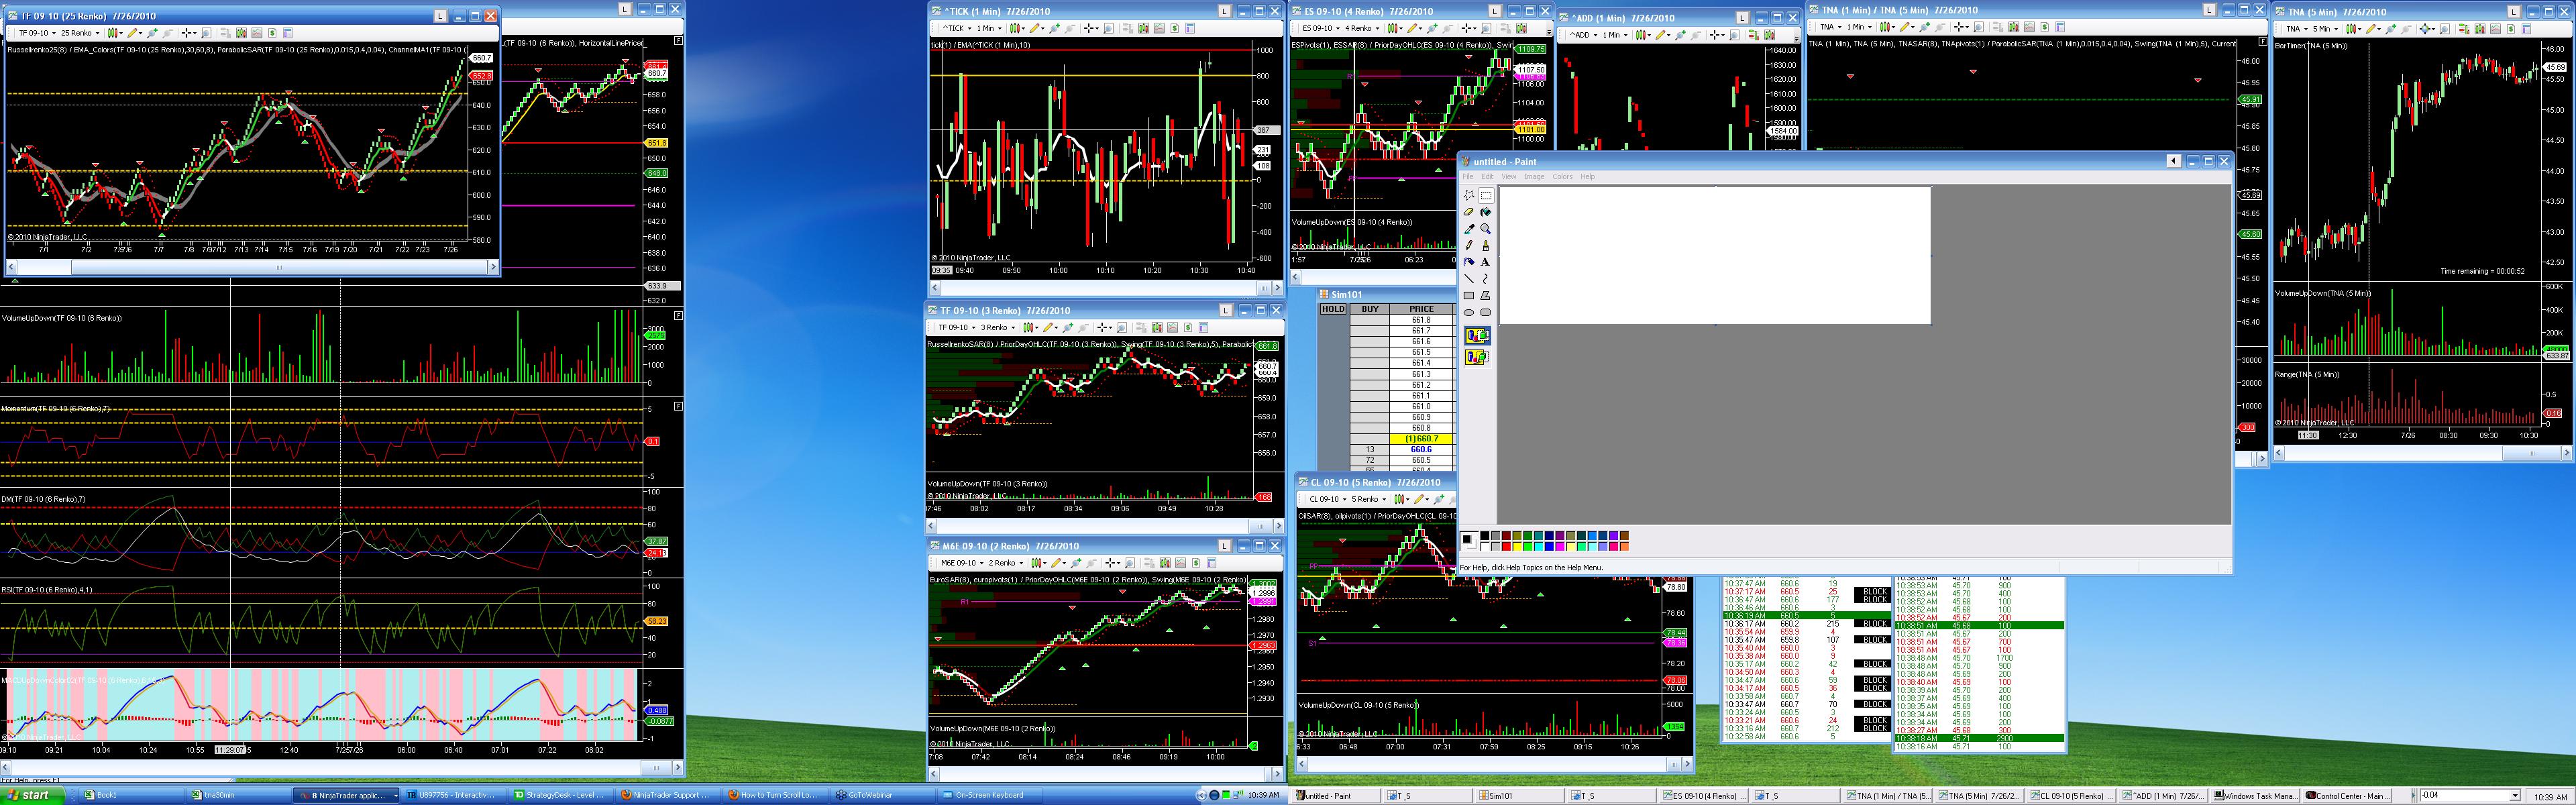Select the Airbrush tool in Paint

[x=1469, y=262]
